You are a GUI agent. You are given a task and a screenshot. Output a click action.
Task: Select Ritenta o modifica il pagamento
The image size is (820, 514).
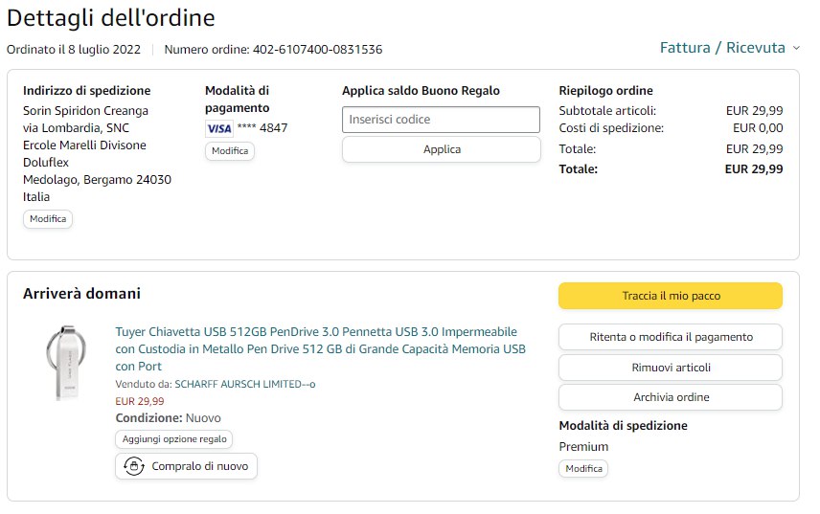[x=670, y=337]
